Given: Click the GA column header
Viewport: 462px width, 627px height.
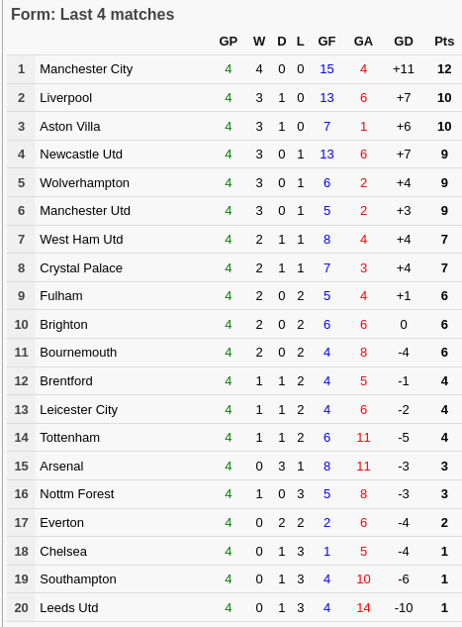Looking at the screenshot, I should point(363,42).
